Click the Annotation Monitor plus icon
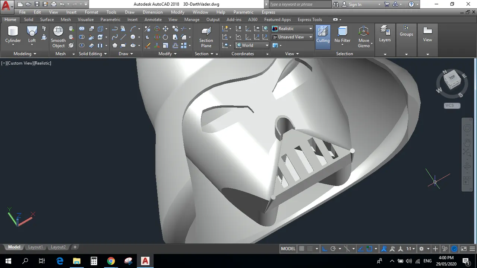The image size is (477, 268). pos(435,249)
